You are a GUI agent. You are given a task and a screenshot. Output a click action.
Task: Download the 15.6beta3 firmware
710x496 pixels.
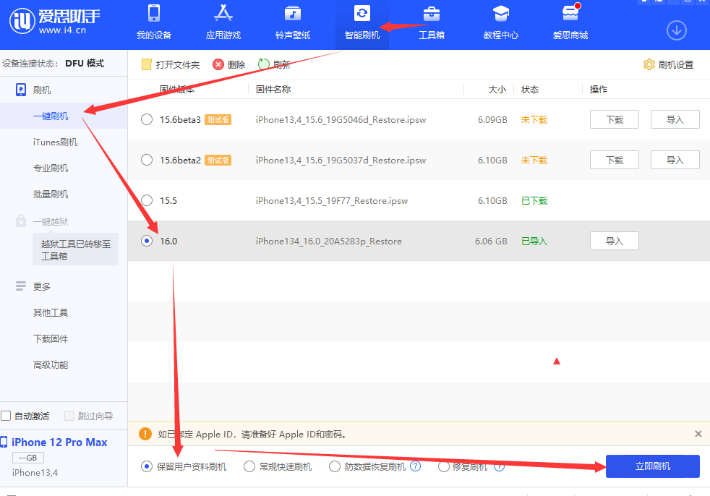(x=615, y=119)
